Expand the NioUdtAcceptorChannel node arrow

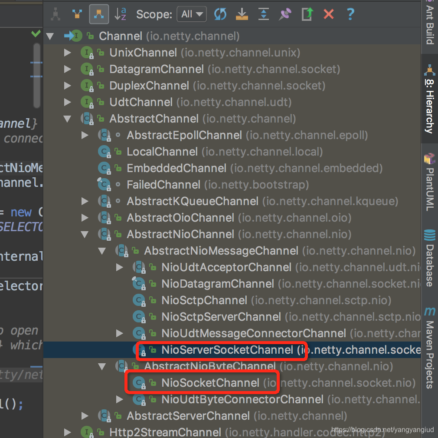[x=120, y=267]
